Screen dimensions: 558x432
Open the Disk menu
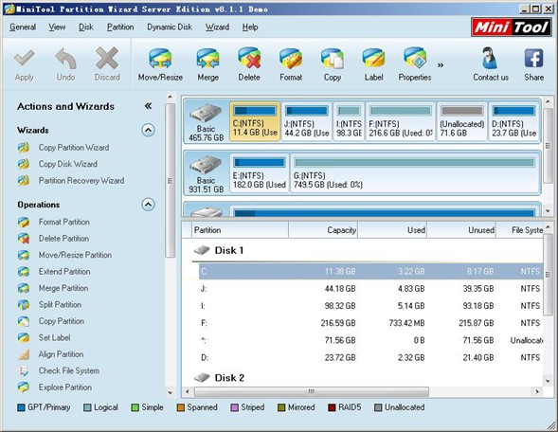click(86, 27)
